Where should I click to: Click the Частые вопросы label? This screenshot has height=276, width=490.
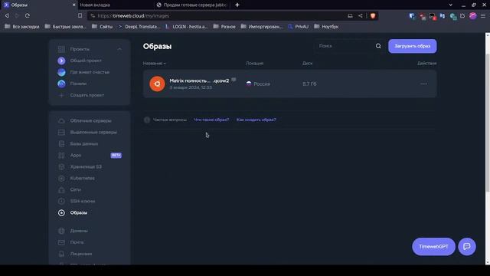(x=170, y=120)
